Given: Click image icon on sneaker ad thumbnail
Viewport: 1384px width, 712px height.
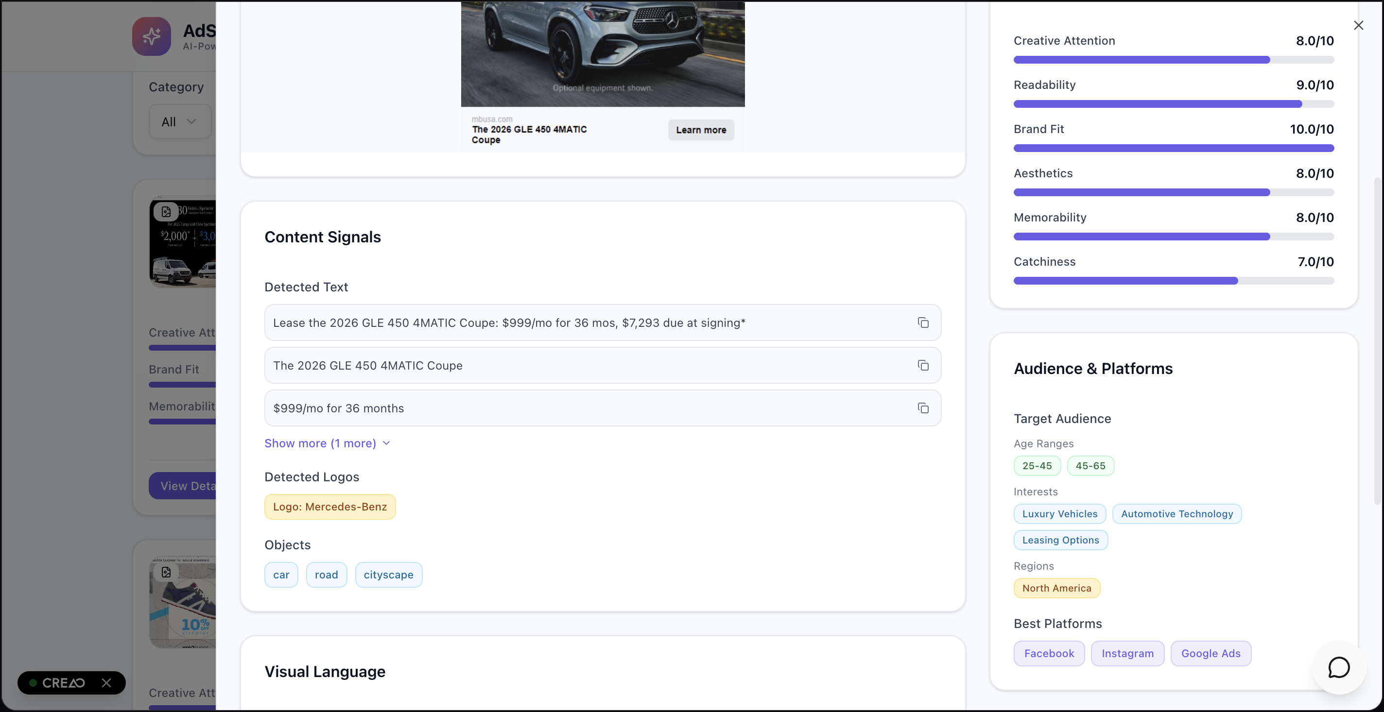Looking at the screenshot, I should 166,573.
